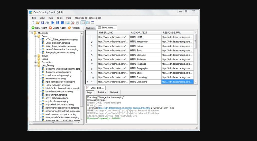Click the New Agent button

click(39, 28)
